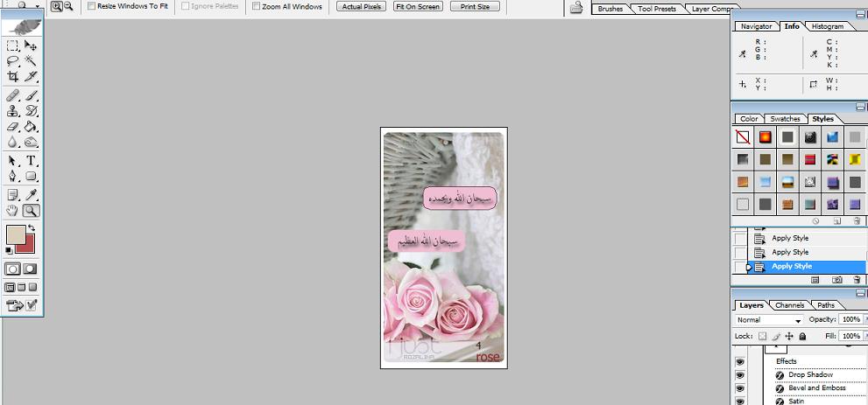This screenshot has width=868, height=405.
Task: Enable Resize Windows To Fit checkbox
Action: click(x=92, y=6)
